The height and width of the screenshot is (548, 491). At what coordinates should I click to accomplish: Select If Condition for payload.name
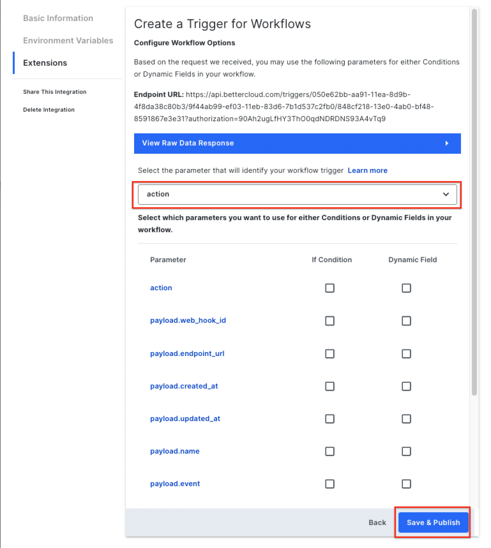coord(330,451)
